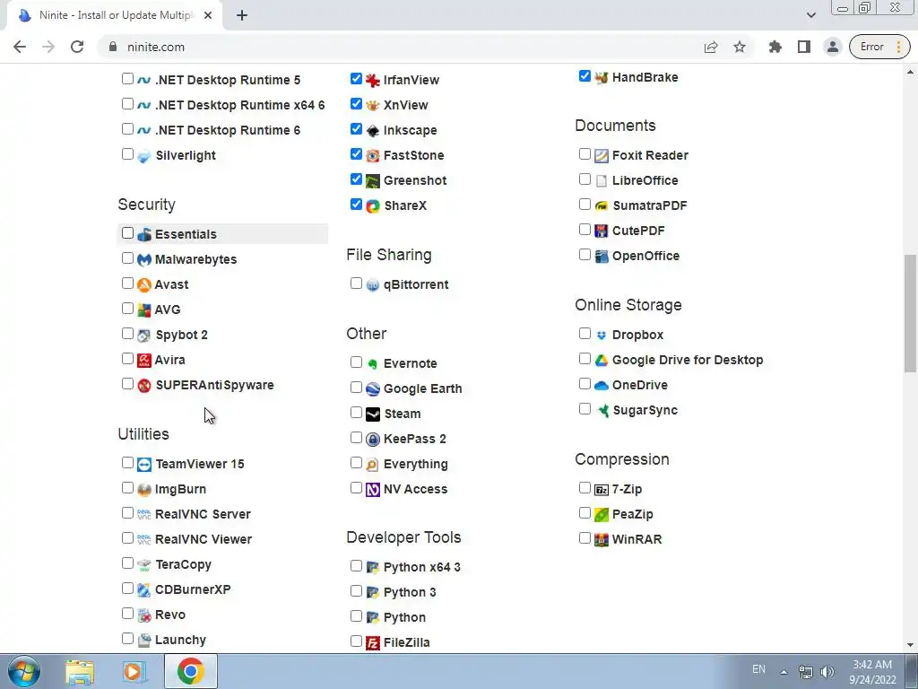Click the Inkscape icon
Viewport: 918px width, 689px height.
coord(372,131)
